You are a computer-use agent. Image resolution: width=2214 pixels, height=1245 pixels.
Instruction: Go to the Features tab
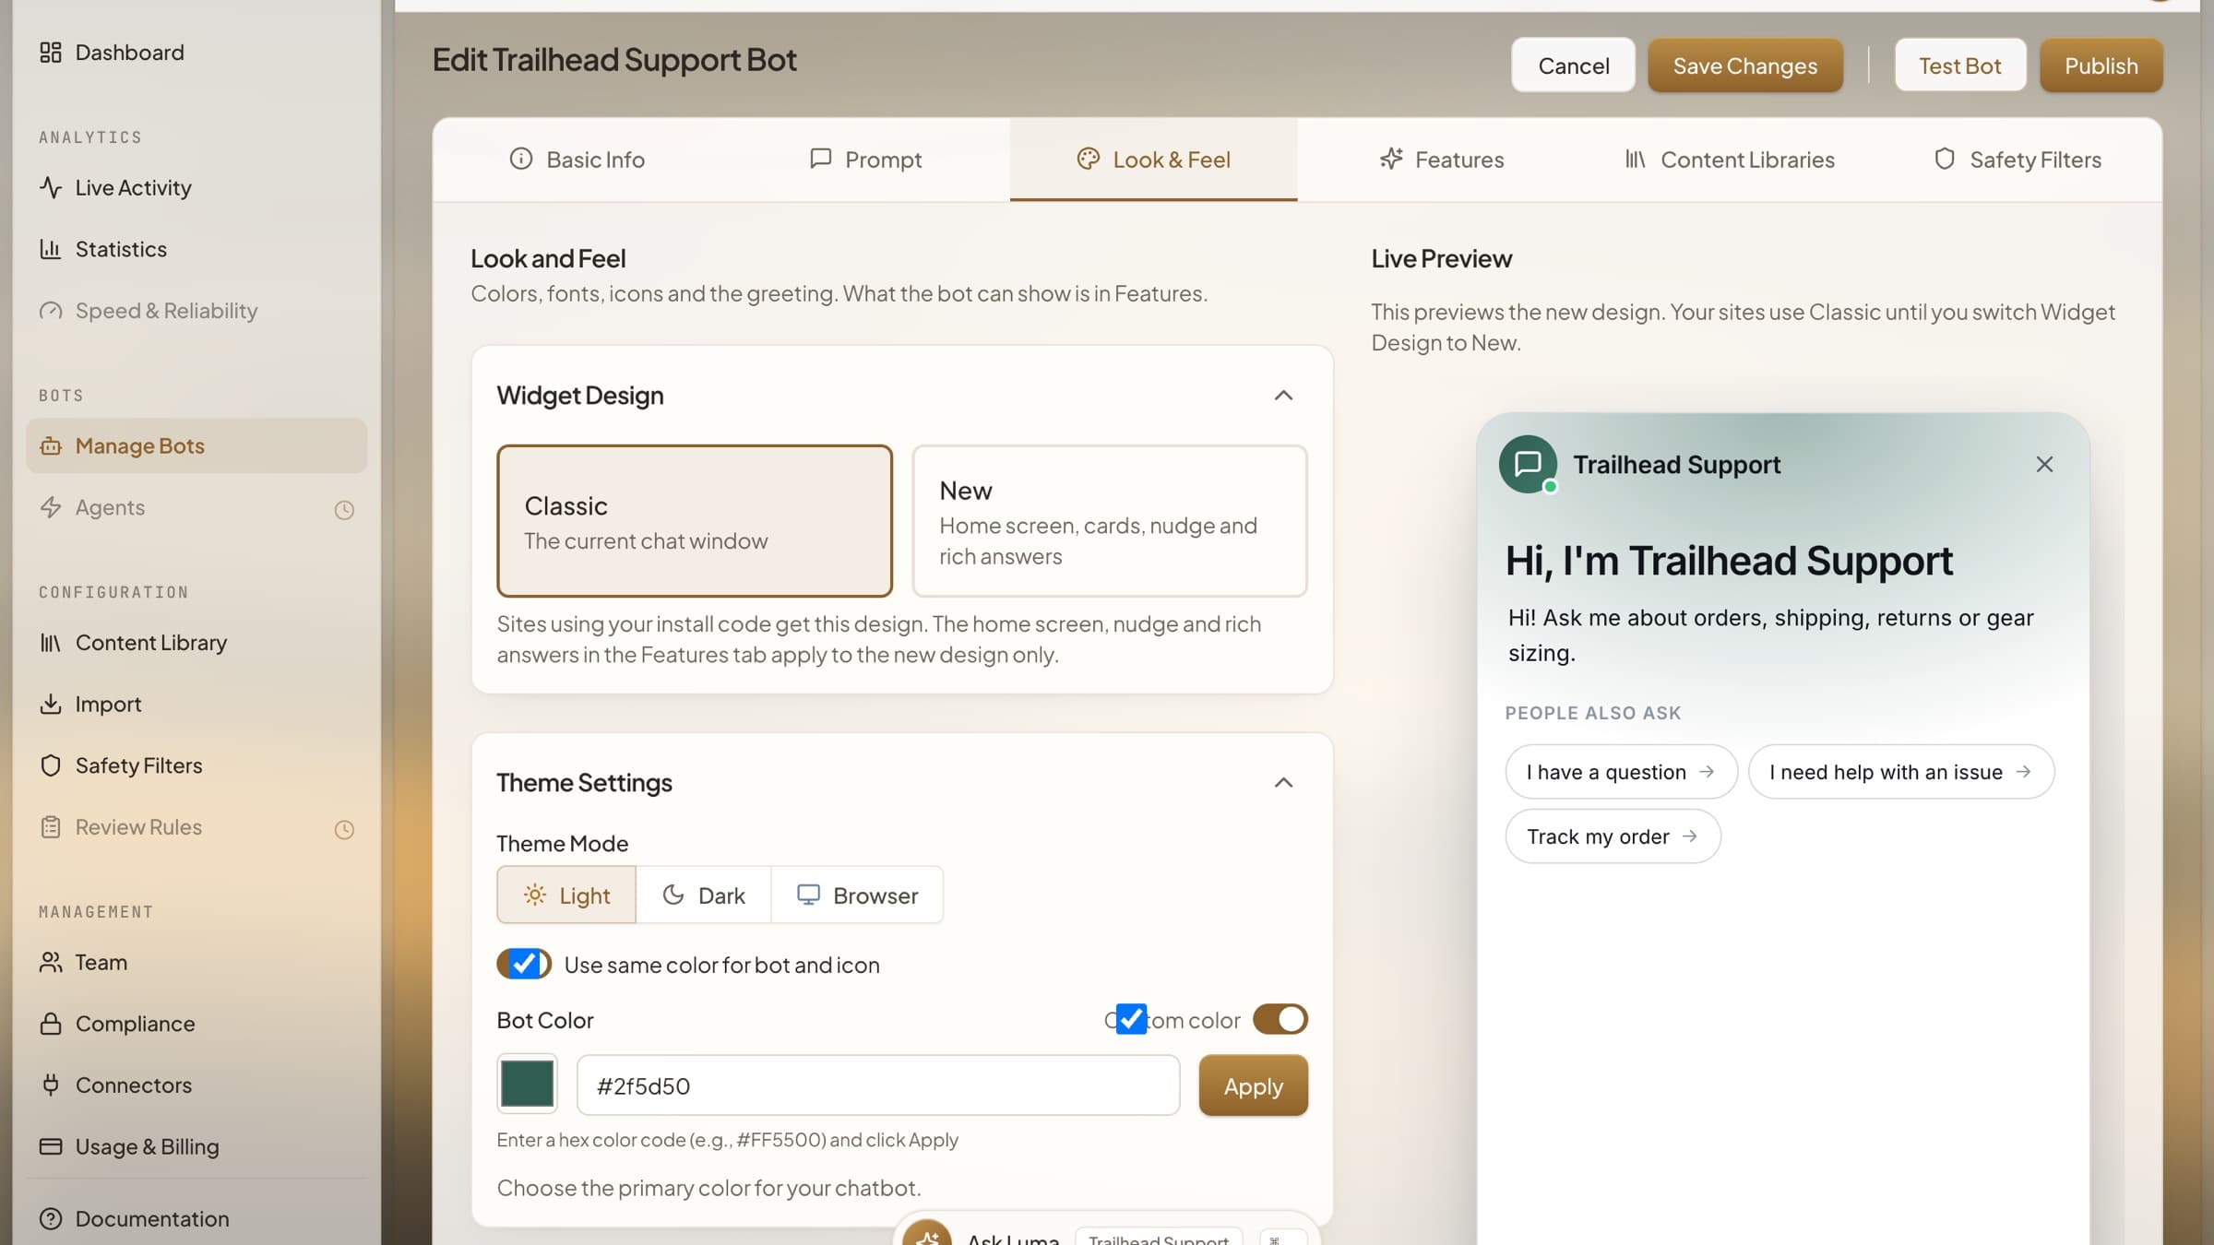1441,160
